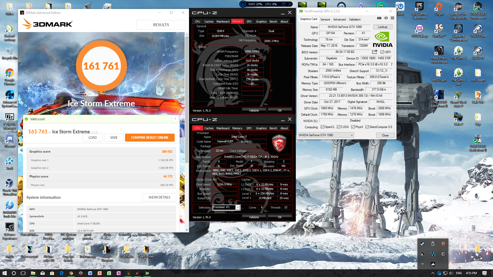Screen dimensions: 493x277
Task: Open DAEMON Tools Lite desktop icon
Action: click(10, 209)
